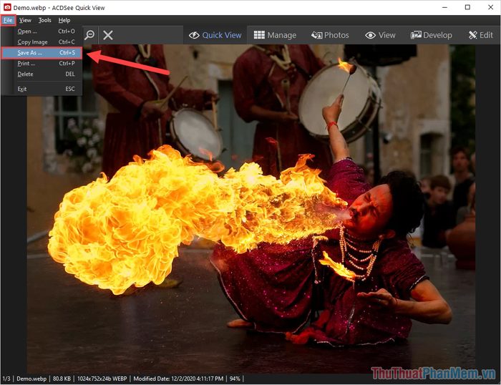Close the ACDSee Quick View window
501x385 pixels.
coord(490,7)
